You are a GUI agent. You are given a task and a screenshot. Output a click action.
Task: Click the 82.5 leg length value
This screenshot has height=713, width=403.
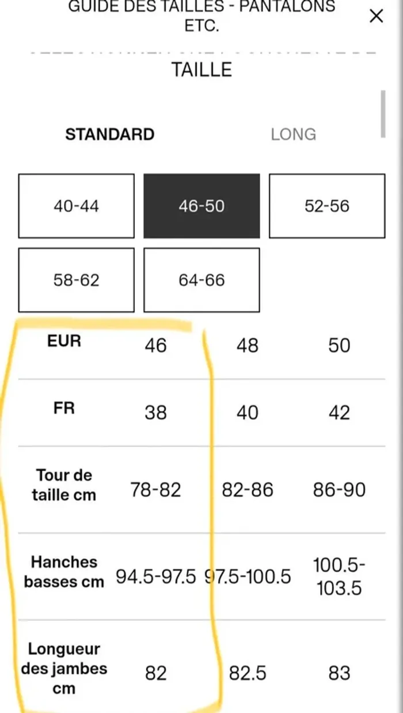coord(248,673)
